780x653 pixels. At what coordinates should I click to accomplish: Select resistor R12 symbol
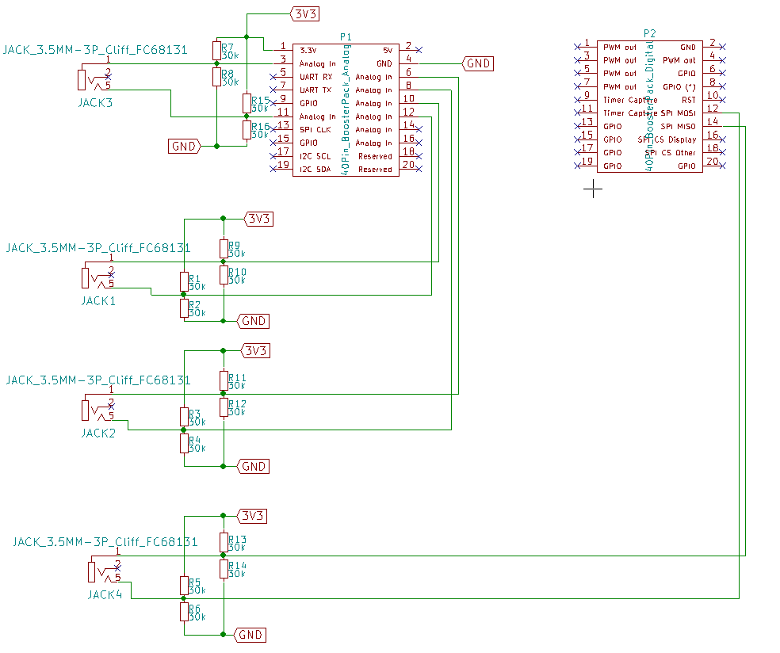click(224, 407)
